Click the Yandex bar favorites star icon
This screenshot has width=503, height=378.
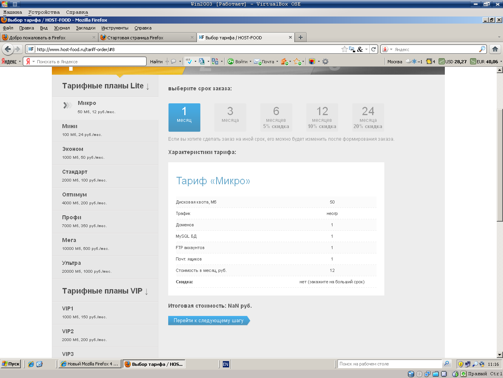[297, 62]
